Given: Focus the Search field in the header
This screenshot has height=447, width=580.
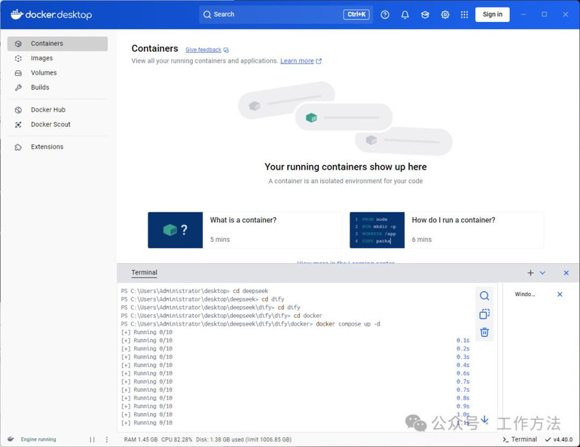Looking at the screenshot, I should coord(286,14).
